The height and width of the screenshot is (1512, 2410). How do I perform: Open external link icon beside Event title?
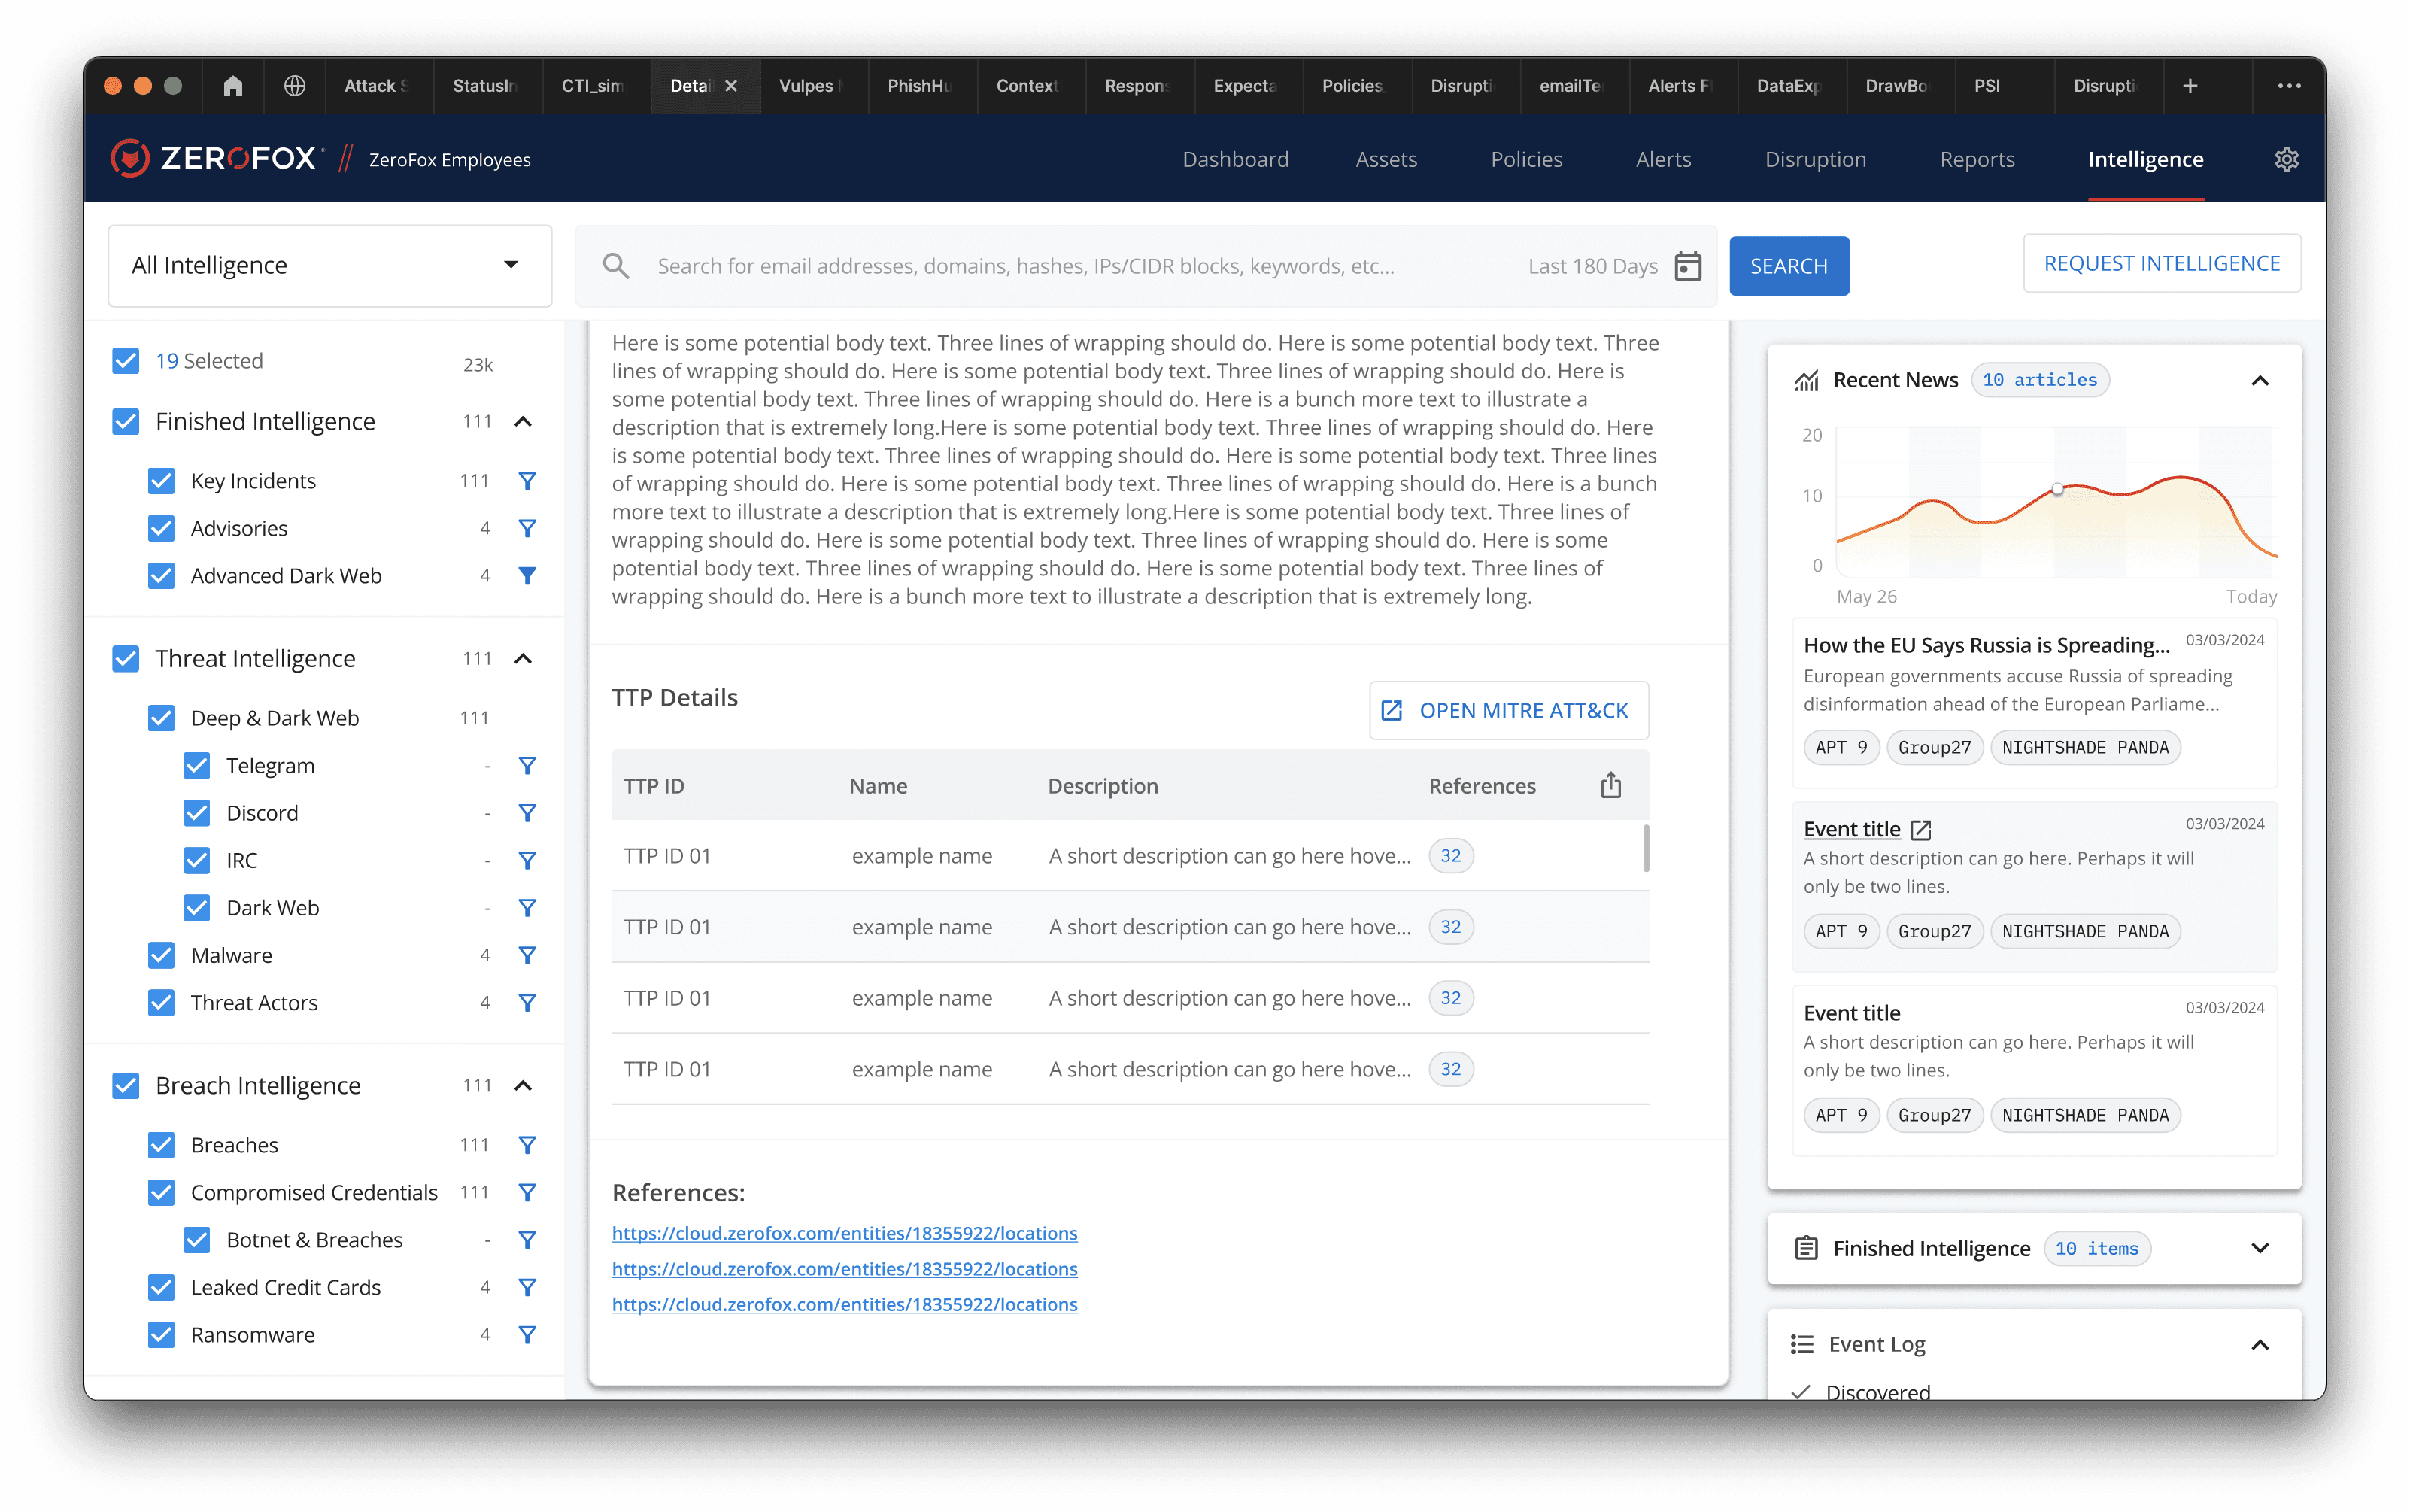point(1921,830)
